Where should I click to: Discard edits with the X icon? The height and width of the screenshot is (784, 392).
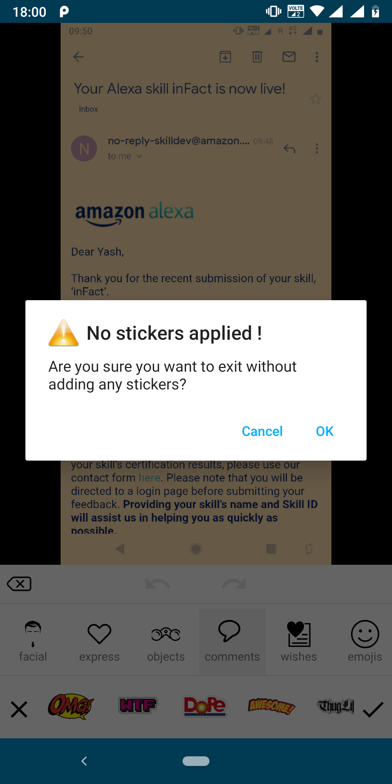19,709
